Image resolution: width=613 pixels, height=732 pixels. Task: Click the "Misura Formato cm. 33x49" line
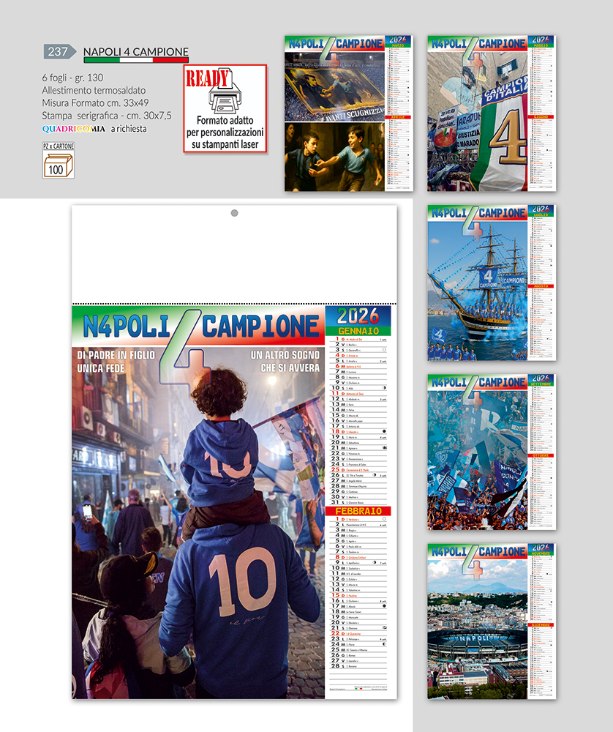click(95, 102)
